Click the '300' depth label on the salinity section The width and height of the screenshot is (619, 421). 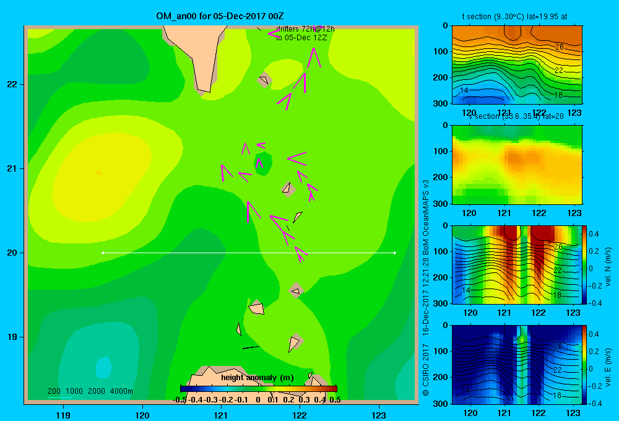[x=442, y=204]
